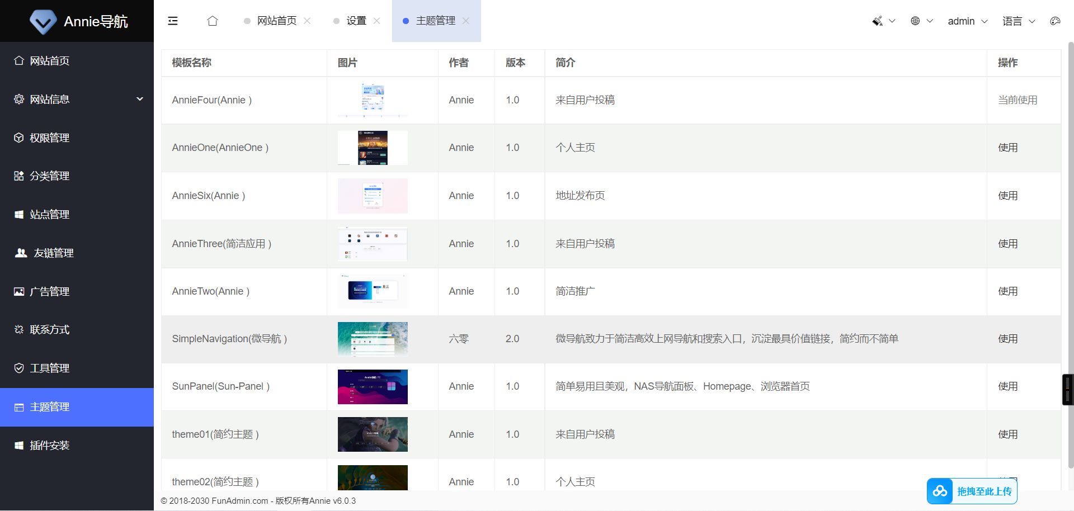This screenshot has height=511, width=1074.
Task: Switch to the 网站首页 tab
Action: pos(276,21)
